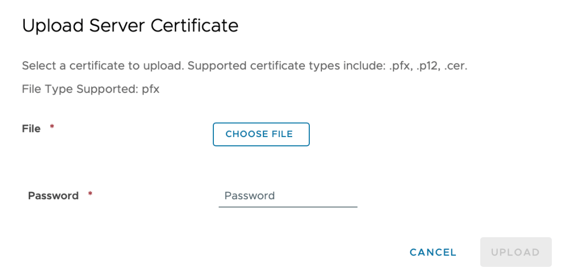Screen dimensions: 564x279
Task: Click .cer in the supported types list
Action: [x=452, y=67]
